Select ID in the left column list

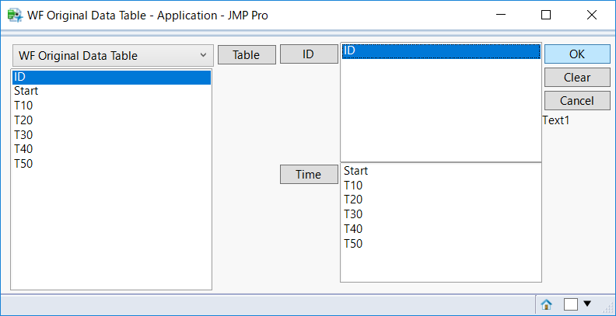pyautogui.click(x=111, y=77)
